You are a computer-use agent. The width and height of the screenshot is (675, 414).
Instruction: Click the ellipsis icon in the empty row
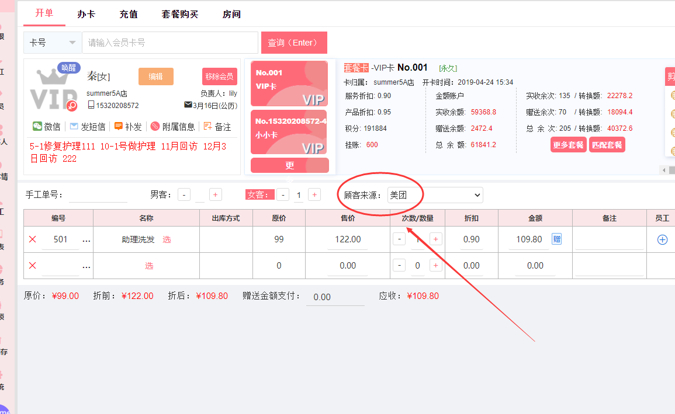86,266
